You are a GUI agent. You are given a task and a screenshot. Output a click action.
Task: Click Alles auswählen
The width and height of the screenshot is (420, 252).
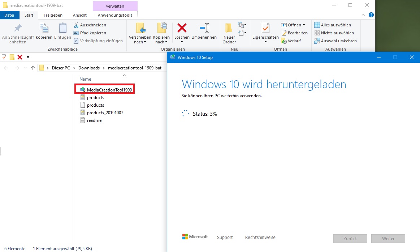tap(332, 25)
